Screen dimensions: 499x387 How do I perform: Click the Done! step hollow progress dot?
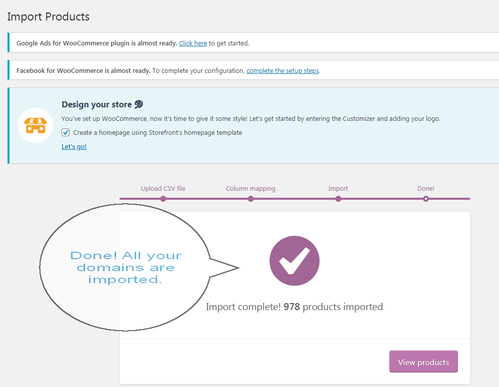tap(426, 199)
